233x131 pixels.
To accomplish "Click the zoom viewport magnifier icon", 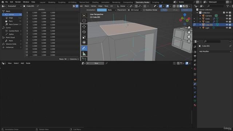I will (x=189, y=28).
